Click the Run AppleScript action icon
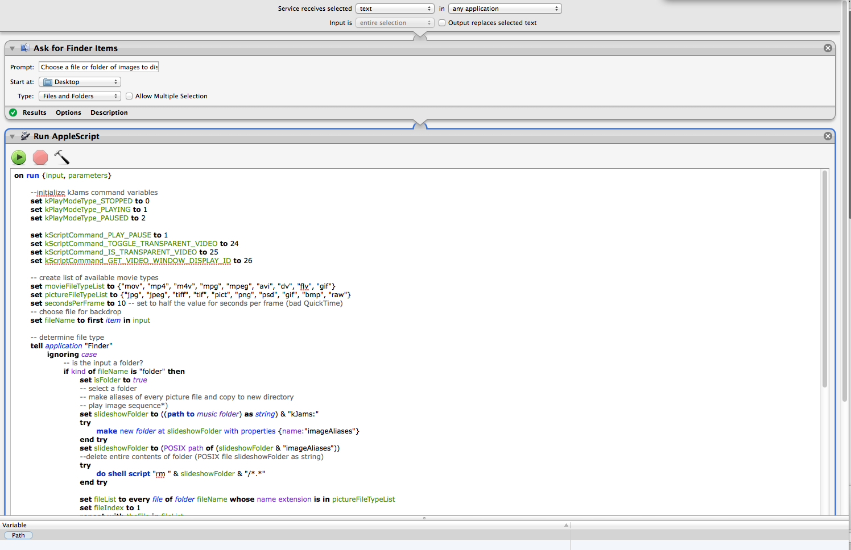Viewport: 851px width, 550px height. pos(25,136)
